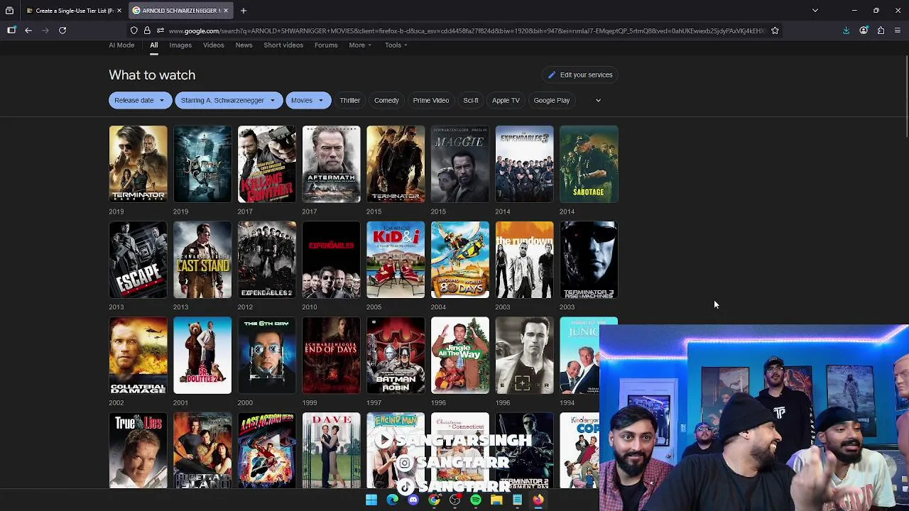Viewport: 909px width, 511px height.
Task: Toggle the Apple TV filter chip
Action: click(x=506, y=101)
